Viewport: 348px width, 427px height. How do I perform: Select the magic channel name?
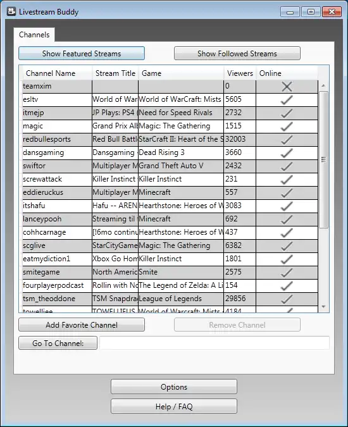pos(33,126)
